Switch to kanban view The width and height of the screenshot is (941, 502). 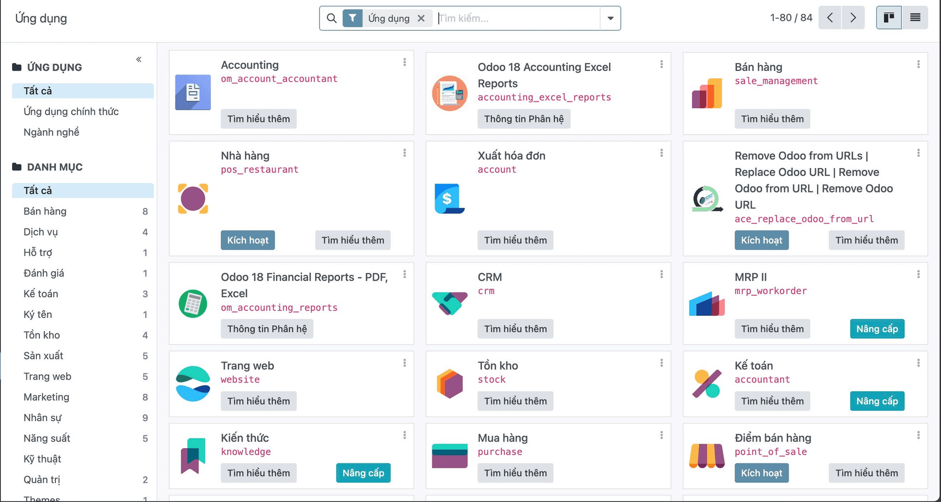(x=888, y=17)
